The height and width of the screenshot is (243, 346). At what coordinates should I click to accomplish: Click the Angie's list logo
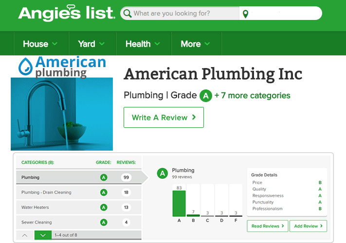coord(66,13)
